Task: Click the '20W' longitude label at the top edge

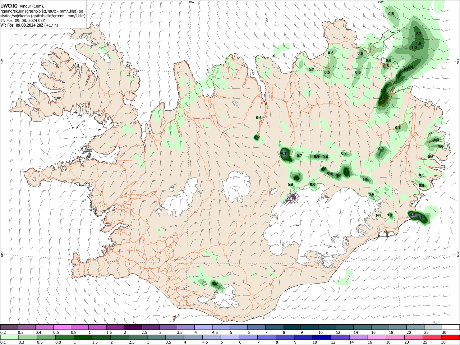Action: coord(192,2)
